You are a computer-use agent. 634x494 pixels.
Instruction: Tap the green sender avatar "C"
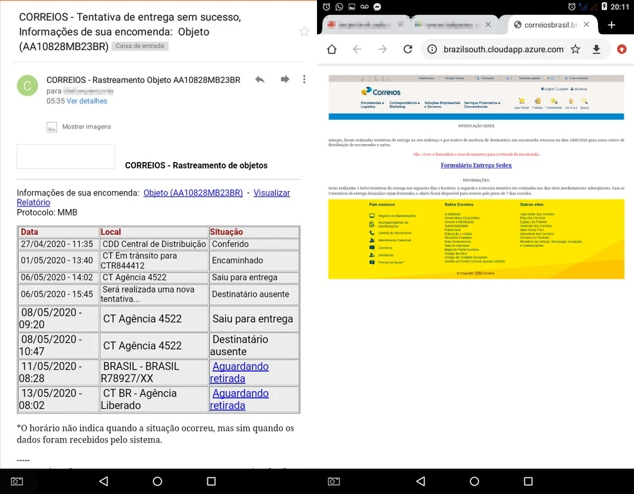click(x=27, y=86)
